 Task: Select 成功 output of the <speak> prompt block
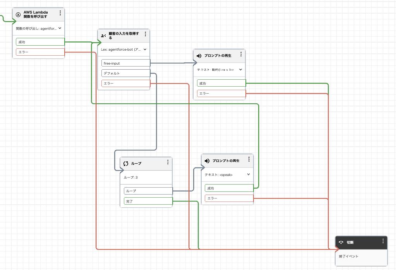tap(229, 188)
